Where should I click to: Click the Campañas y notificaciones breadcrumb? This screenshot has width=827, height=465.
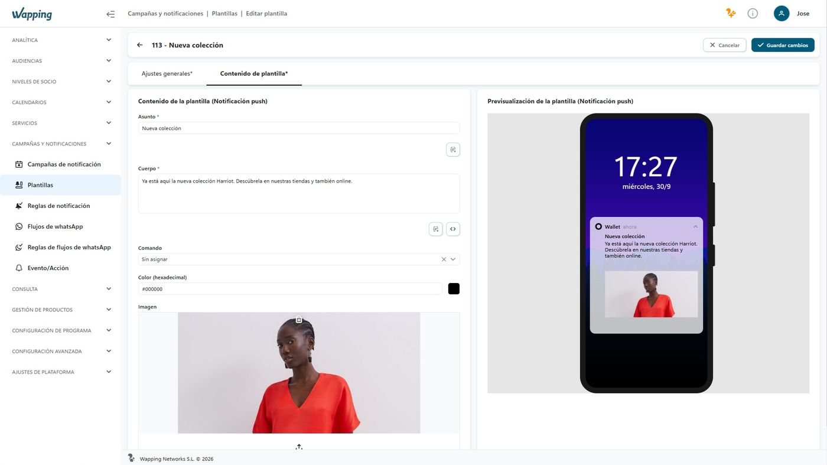(x=165, y=14)
